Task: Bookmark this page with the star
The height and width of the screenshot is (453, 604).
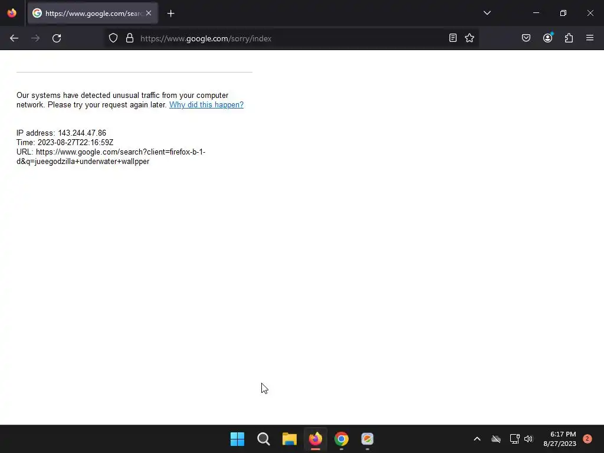Action: (x=470, y=38)
